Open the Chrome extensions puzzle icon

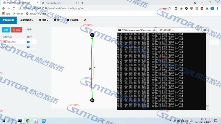pyautogui.click(x=207, y=8)
